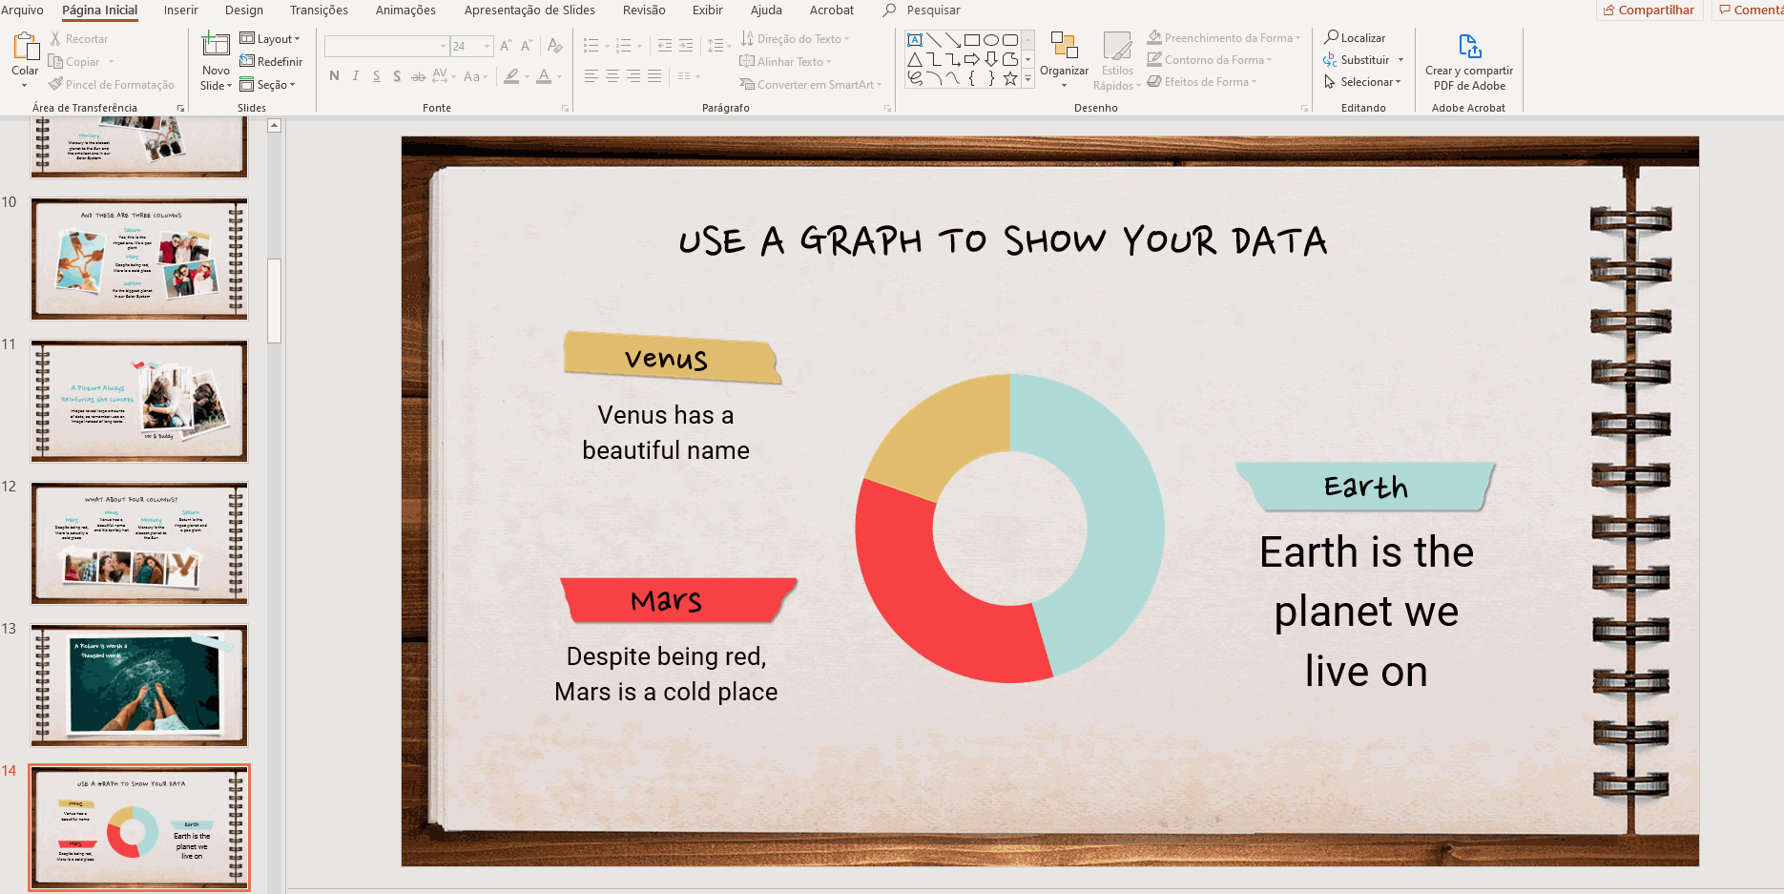This screenshot has height=894, width=1784.
Task: Switch to the Transições tab
Action: point(319,10)
